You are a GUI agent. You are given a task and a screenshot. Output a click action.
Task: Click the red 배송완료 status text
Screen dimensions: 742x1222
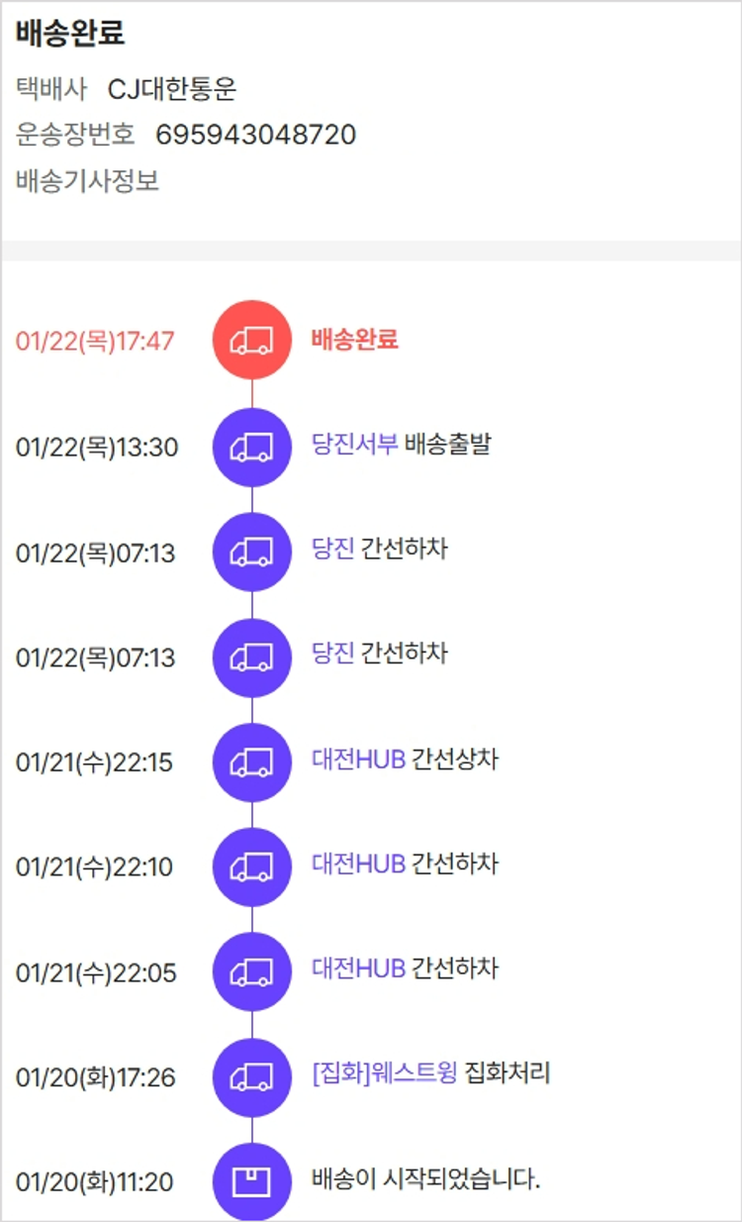pos(354,340)
